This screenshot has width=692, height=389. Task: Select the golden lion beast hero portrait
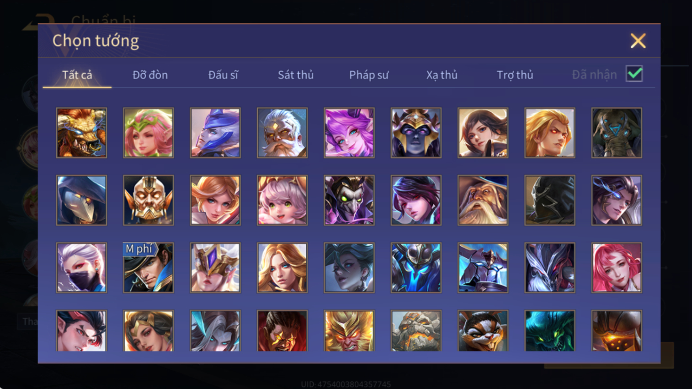pos(81,133)
